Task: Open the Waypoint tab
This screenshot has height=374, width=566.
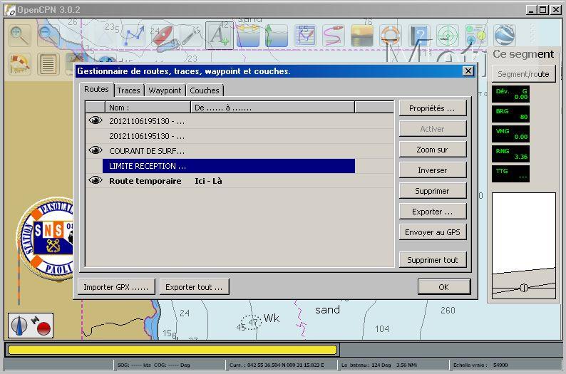Action: pos(165,90)
